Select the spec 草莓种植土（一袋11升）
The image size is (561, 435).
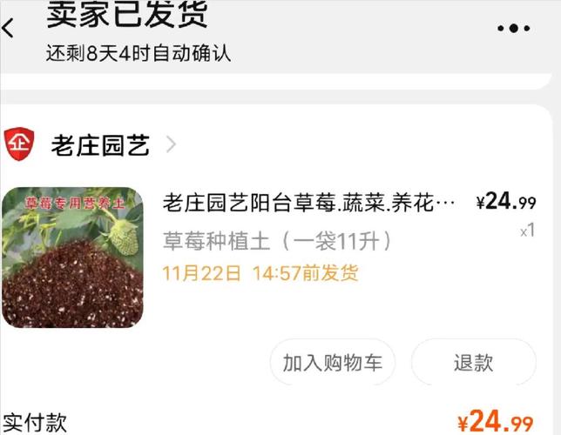point(278,241)
